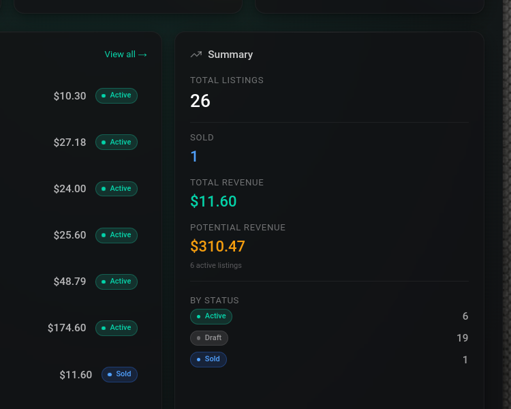The image size is (511, 409).
Task: Select the Sold status pill under By Status
Action: [x=208, y=359]
